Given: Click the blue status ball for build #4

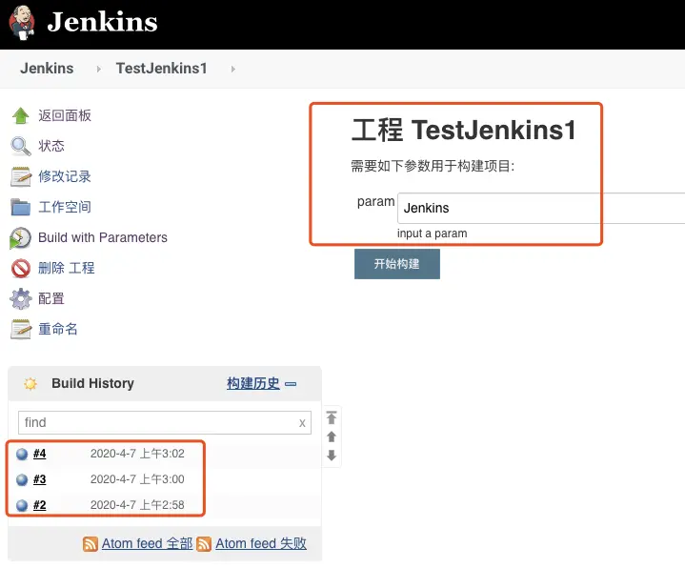Looking at the screenshot, I should [x=22, y=455].
